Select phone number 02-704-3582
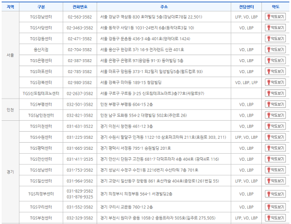291x224 pixels. point(80,50)
